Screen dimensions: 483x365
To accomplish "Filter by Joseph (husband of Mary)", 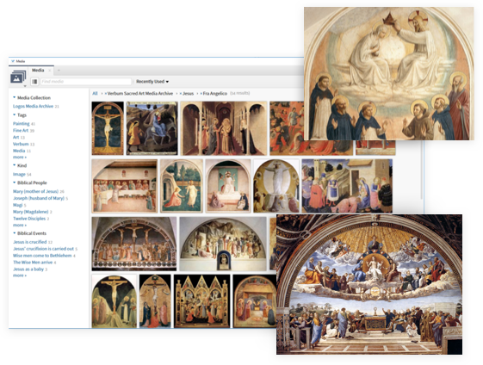I will [x=39, y=198].
